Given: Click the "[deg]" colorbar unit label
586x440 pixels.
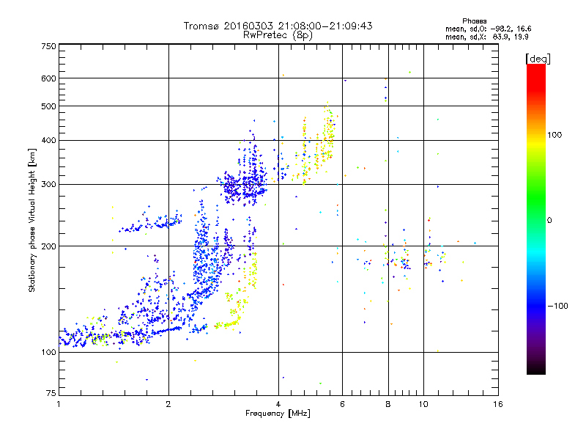Looking at the screenshot, I should [538, 59].
